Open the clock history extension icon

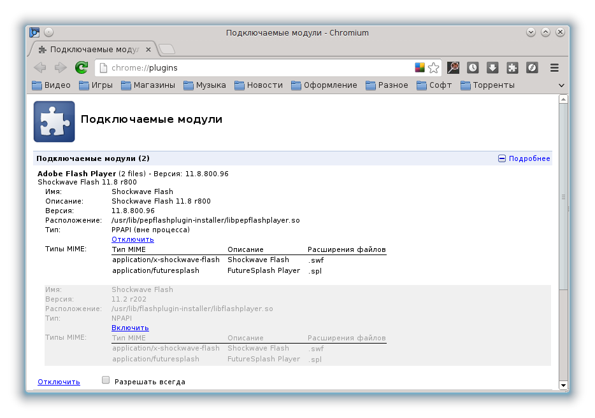473,68
